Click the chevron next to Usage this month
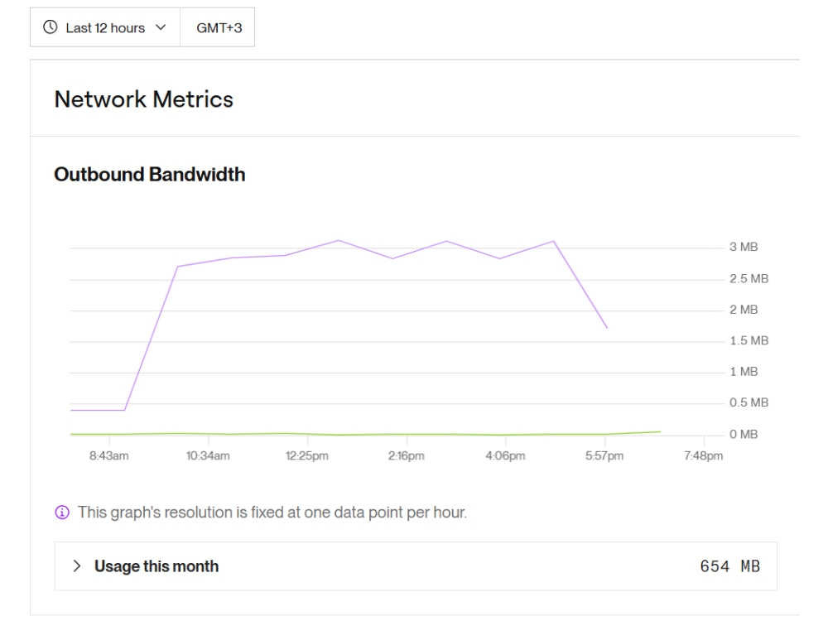The image size is (828, 621). [77, 566]
